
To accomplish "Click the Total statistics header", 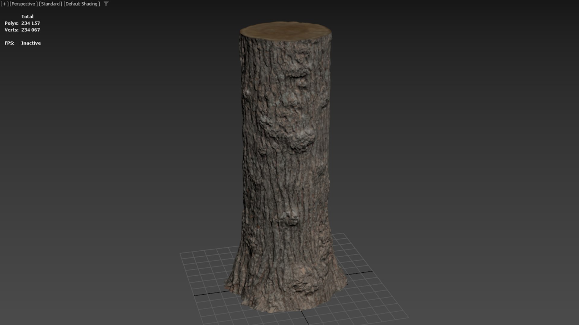I will [x=27, y=17].
